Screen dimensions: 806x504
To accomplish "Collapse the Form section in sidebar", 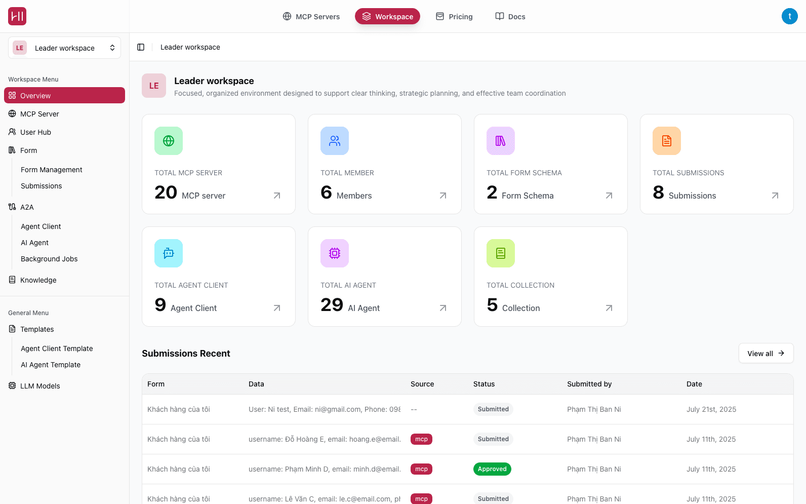I will [x=29, y=150].
